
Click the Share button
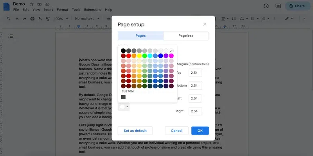(298, 6)
